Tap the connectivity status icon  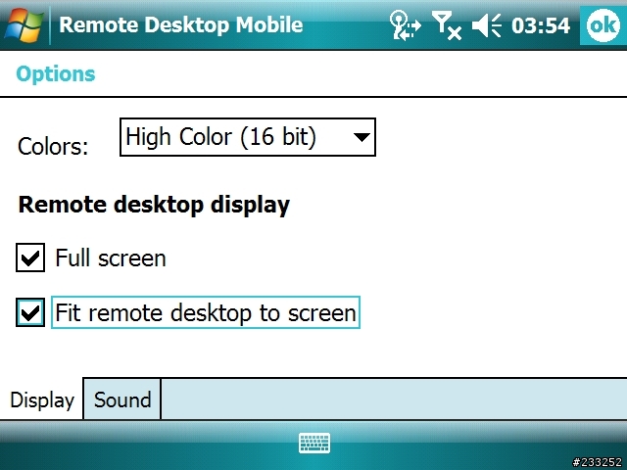click(x=405, y=25)
